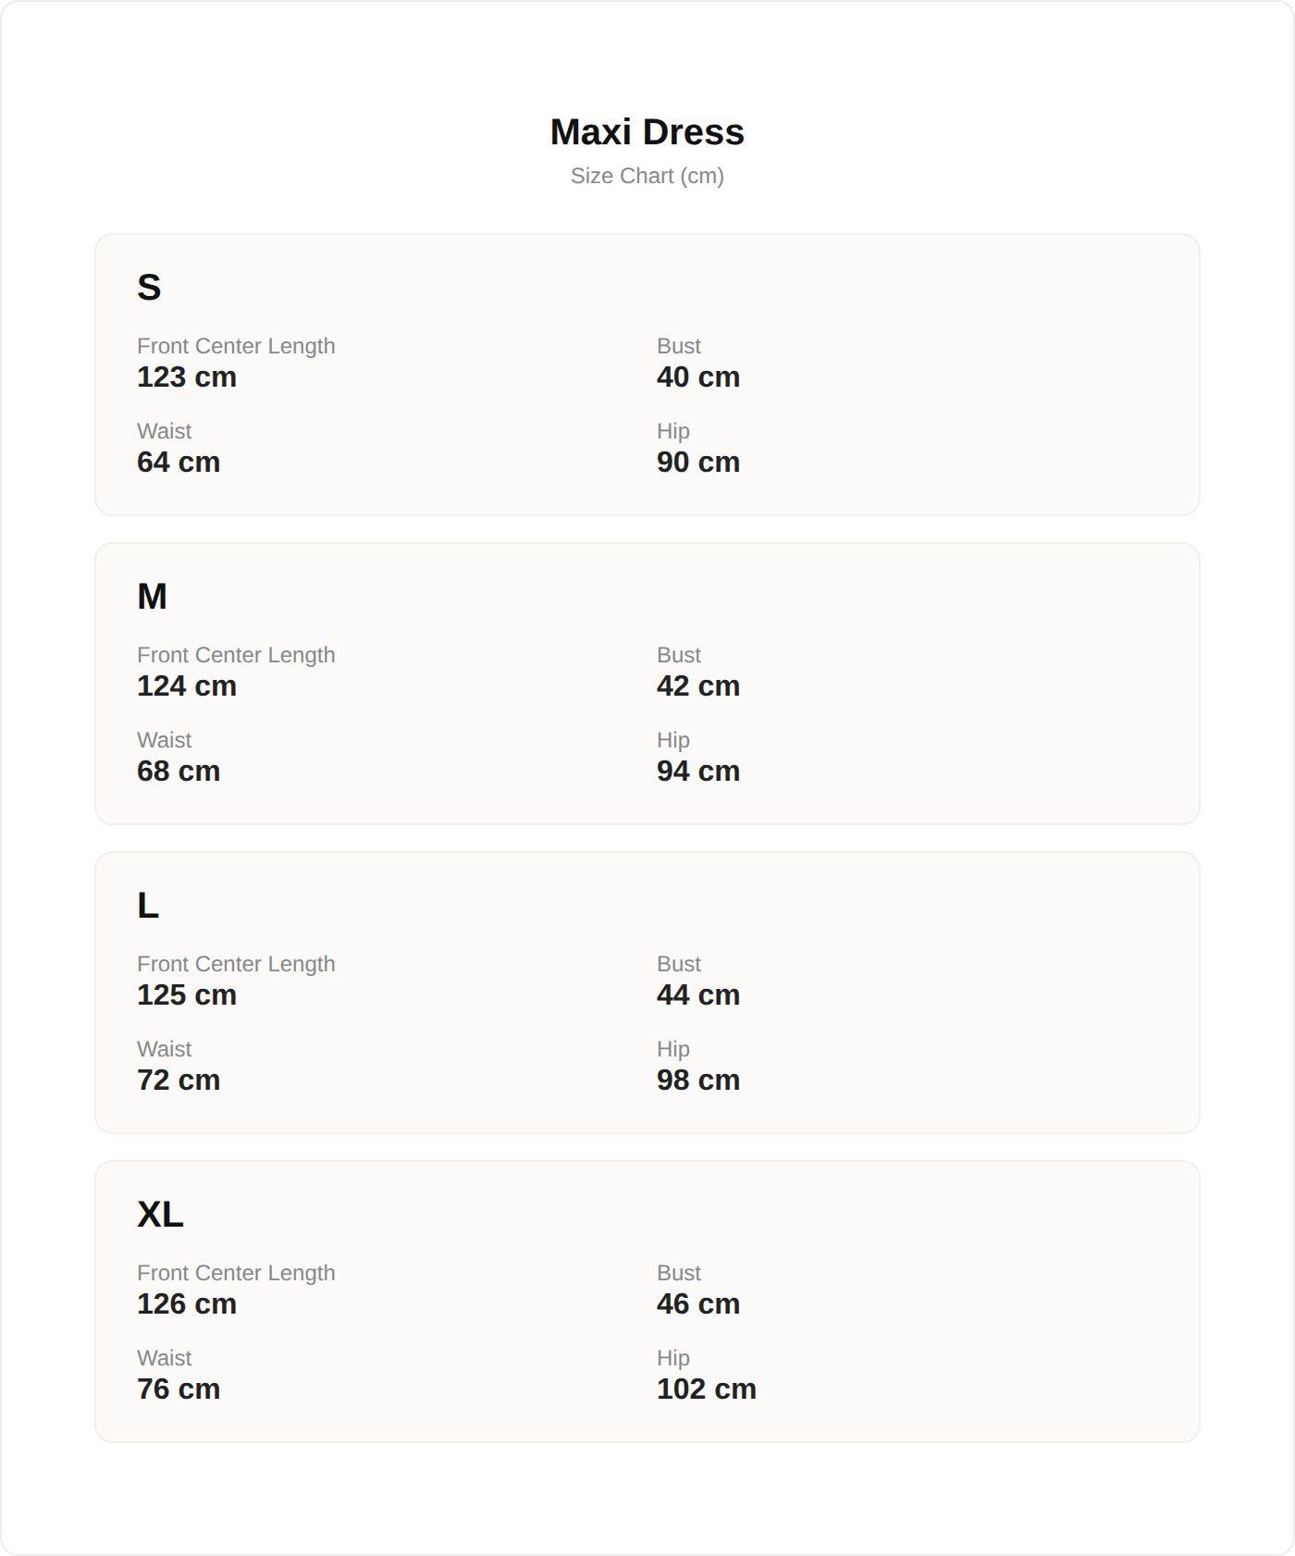Select the L size heading
The height and width of the screenshot is (1556, 1295).
148,906
